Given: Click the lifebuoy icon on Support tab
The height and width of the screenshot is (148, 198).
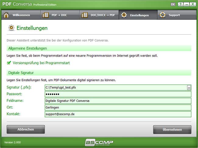Looking at the screenshot, I should (163, 15).
